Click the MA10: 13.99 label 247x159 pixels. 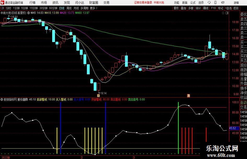pos(52,13)
